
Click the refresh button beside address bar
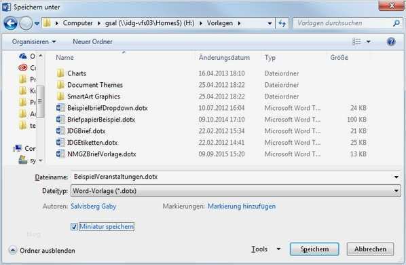click(x=282, y=23)
